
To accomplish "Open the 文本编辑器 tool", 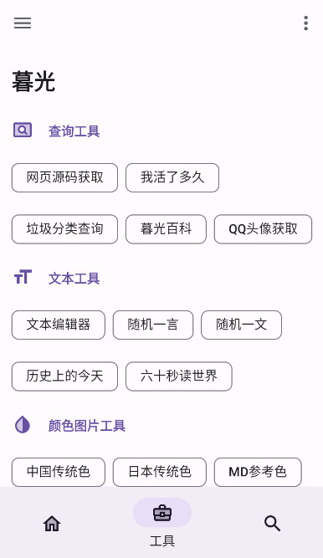I will [x=59, y=325].
